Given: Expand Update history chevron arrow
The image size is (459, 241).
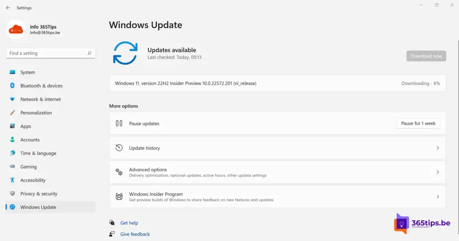Looking at the screenshot, I should [437, 148].
